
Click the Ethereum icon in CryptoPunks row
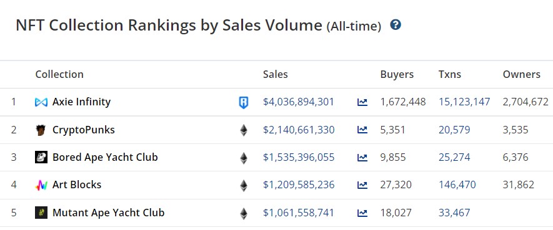pyautogui.click(x=243, y=130)
